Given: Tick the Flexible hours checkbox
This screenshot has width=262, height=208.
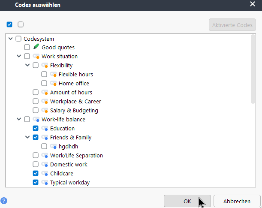Looking at the screenshot, I should pyautogui.click(x=44, y=74).
